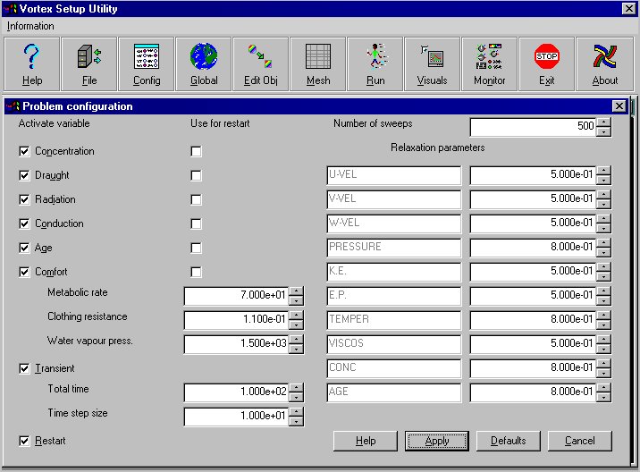Viewport: 640px width, 472px height.
Task: Decrease the VISCOS relaxation value
Action: pos(603,349)
